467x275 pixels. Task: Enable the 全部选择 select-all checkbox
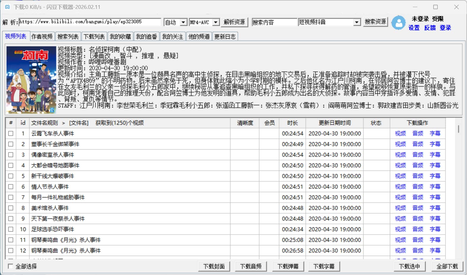click(x=11, y=266)
